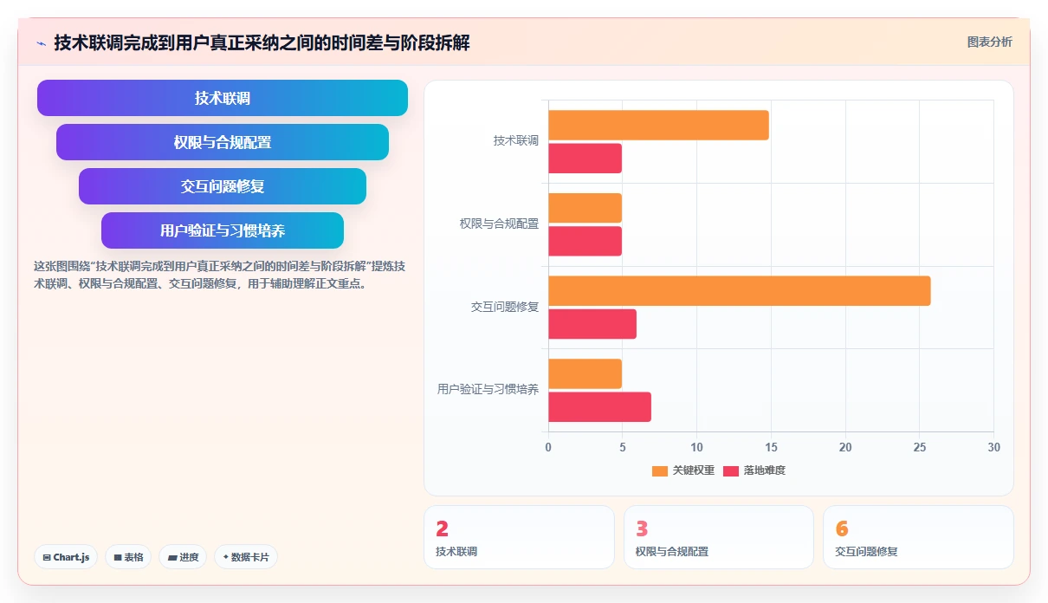Click the orange 用户验证与习惯培养 bar
The width and height of the screenshot is (1048, 603).
tap(585, 373)
